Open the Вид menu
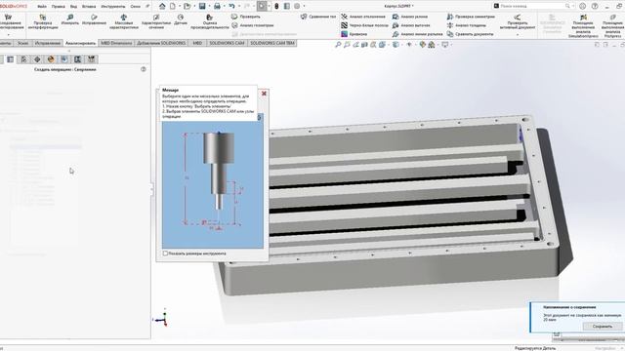 [73, 7]
